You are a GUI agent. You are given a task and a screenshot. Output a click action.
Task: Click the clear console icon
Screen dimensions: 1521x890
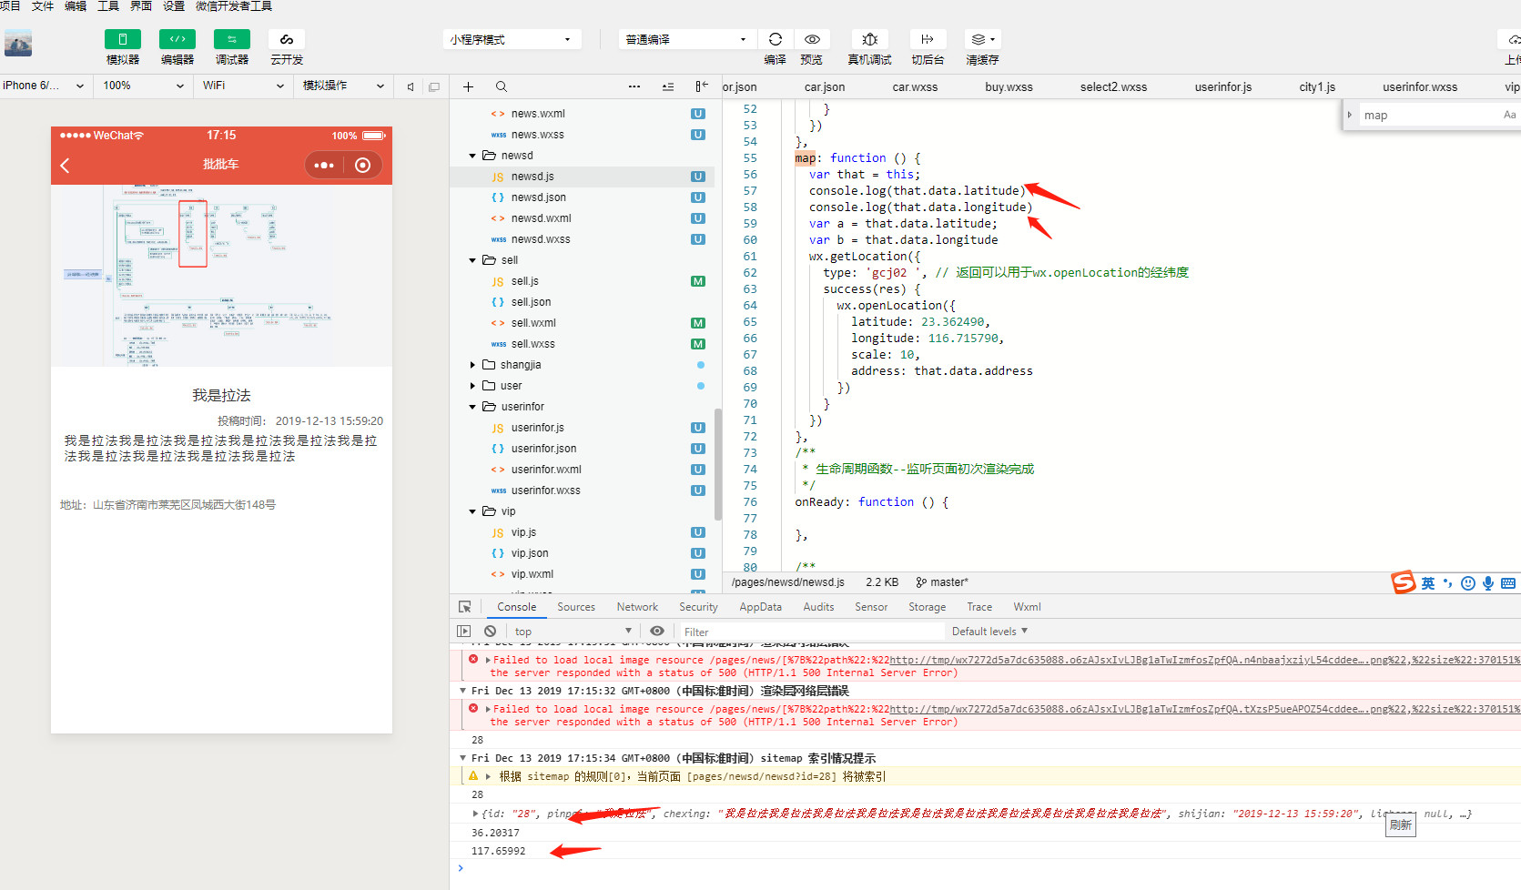491,632
